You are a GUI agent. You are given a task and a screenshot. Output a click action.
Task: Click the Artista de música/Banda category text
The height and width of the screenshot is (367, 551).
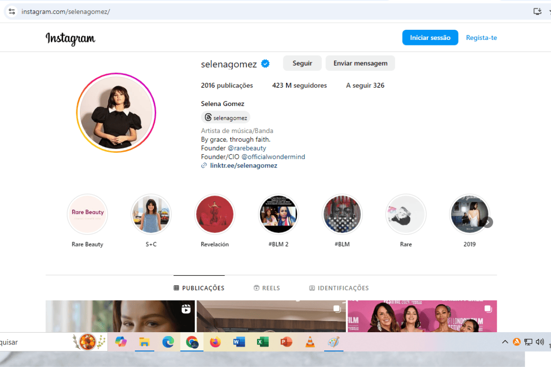[237, 131]
